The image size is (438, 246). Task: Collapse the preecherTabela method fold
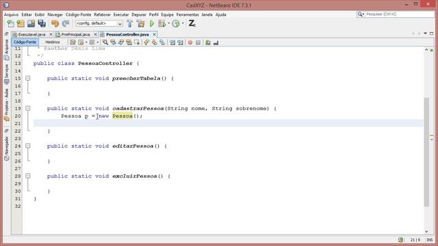pyautogui.click(x=27, y=79)
